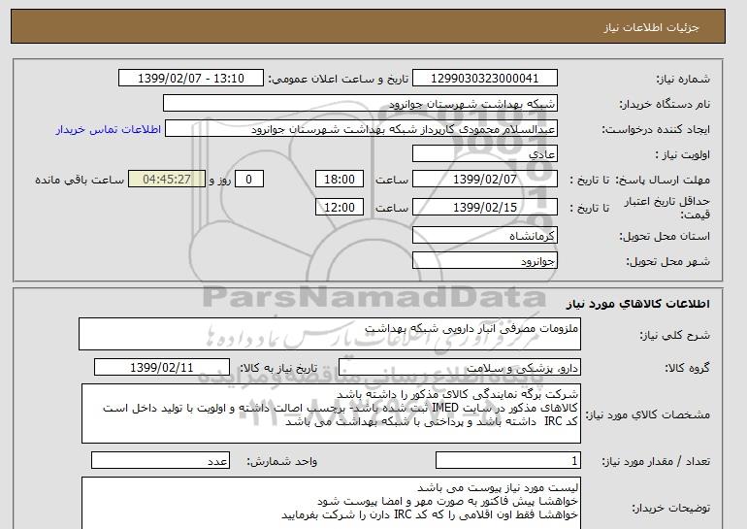
Task: Click the remaining days field showing 0
Action: [248, 180]
